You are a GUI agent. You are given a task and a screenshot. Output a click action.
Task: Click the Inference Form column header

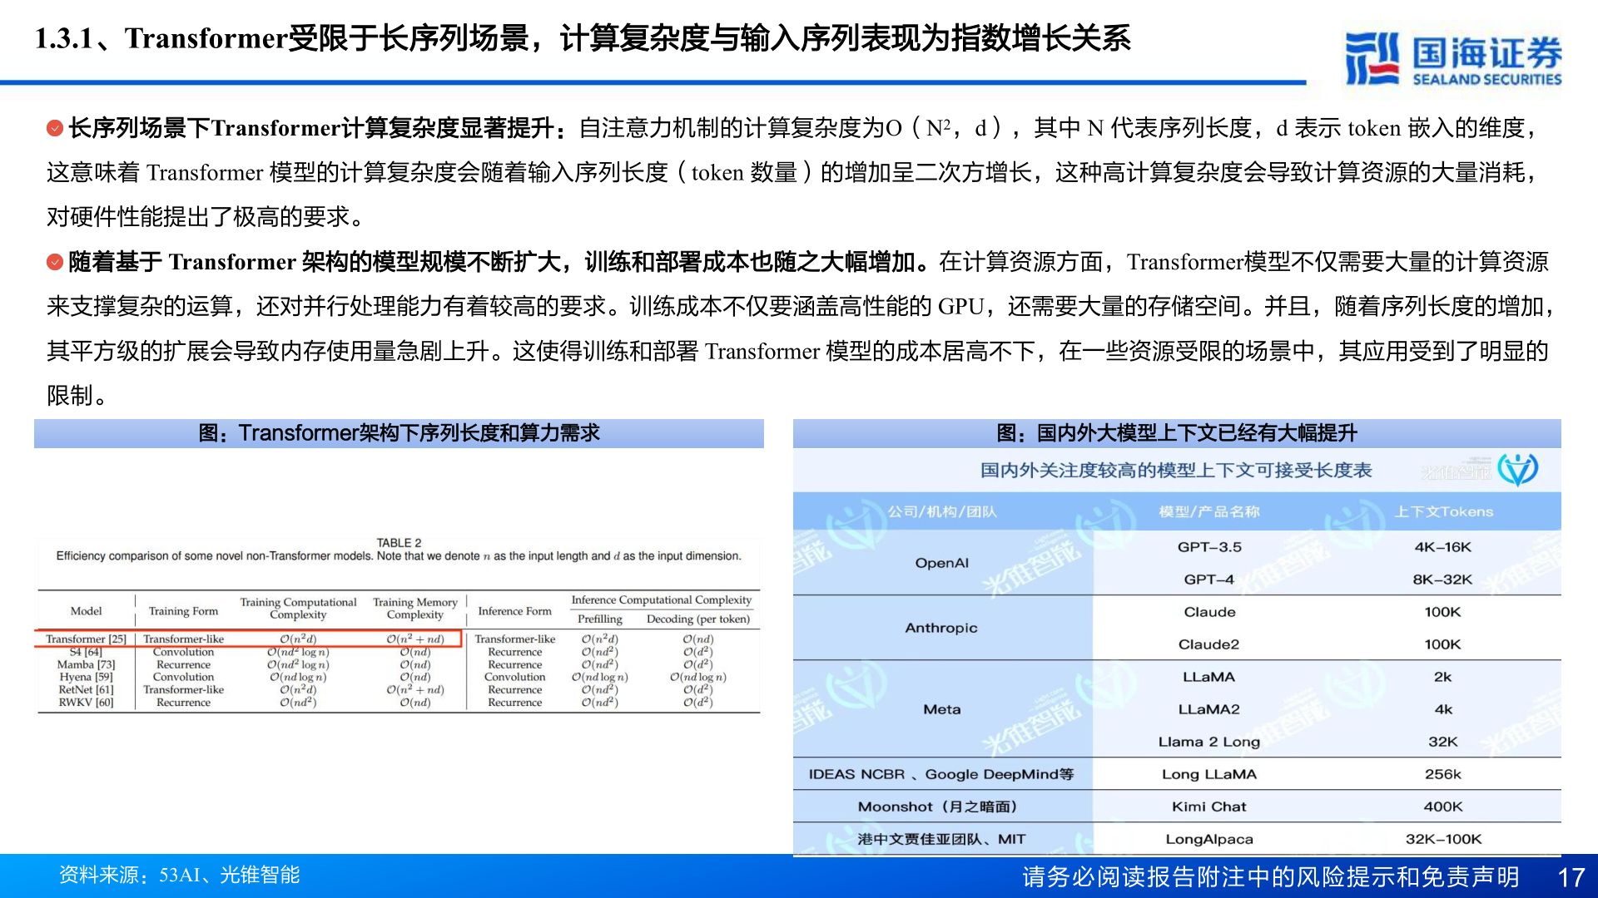click(514, 611)
